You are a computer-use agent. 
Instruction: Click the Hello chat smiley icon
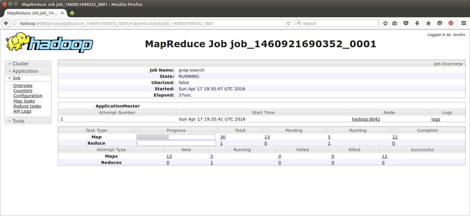pos(440,23)
